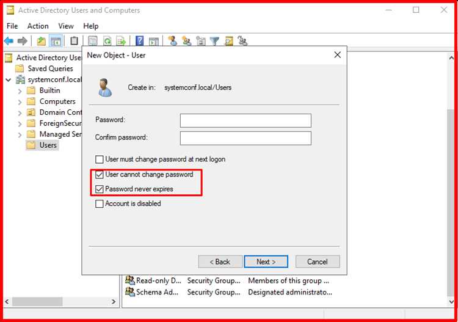Click the Forward arrow toolbar icon
The image size is (458, 322).
(x=23, y=41)
